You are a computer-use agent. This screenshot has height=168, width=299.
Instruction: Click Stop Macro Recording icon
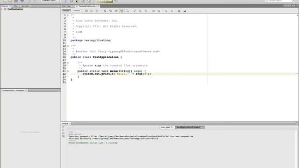click(x=172, y=11)
